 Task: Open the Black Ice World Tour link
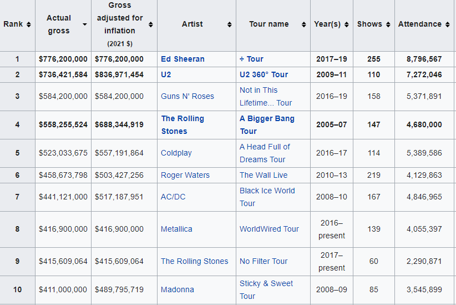coord(267,197)
